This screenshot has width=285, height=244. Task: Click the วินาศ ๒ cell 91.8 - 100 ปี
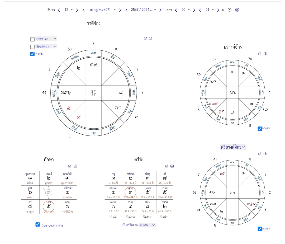[x=165, y=207]
